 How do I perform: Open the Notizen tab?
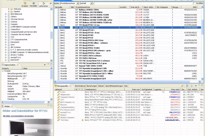101,86
